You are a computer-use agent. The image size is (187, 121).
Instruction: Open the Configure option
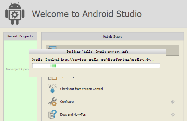pyautogui.click(x=67, y=102)
